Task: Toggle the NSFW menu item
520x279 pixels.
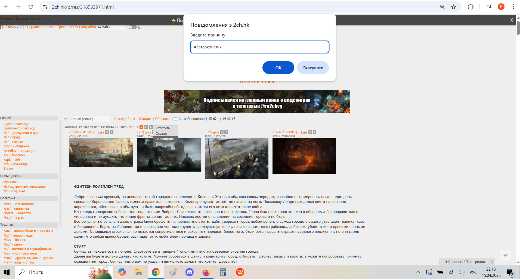Action: [74, 27]
